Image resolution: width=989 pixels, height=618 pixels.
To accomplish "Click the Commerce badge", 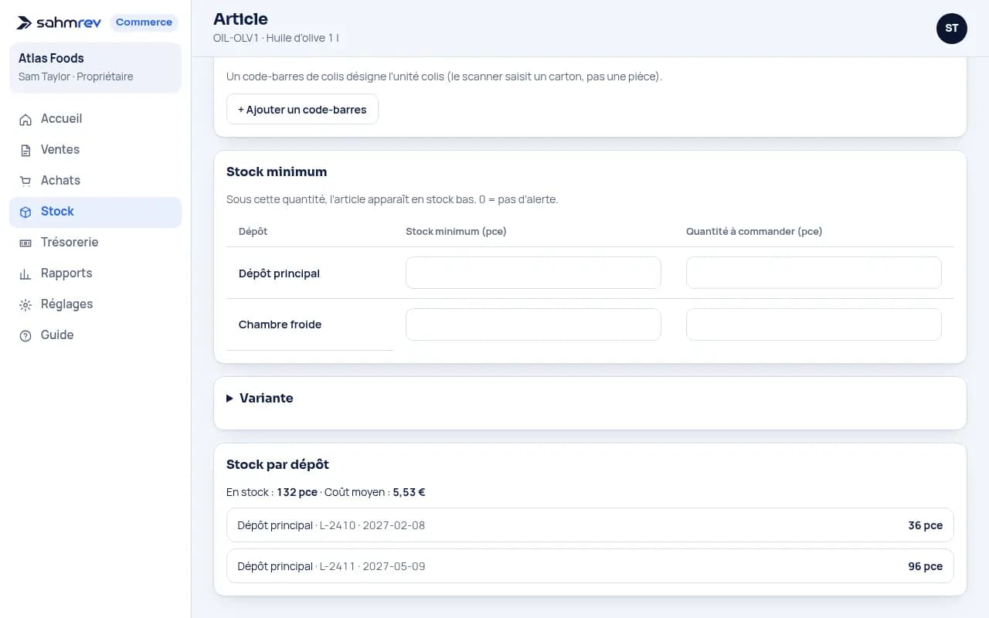I will (144, 22).
